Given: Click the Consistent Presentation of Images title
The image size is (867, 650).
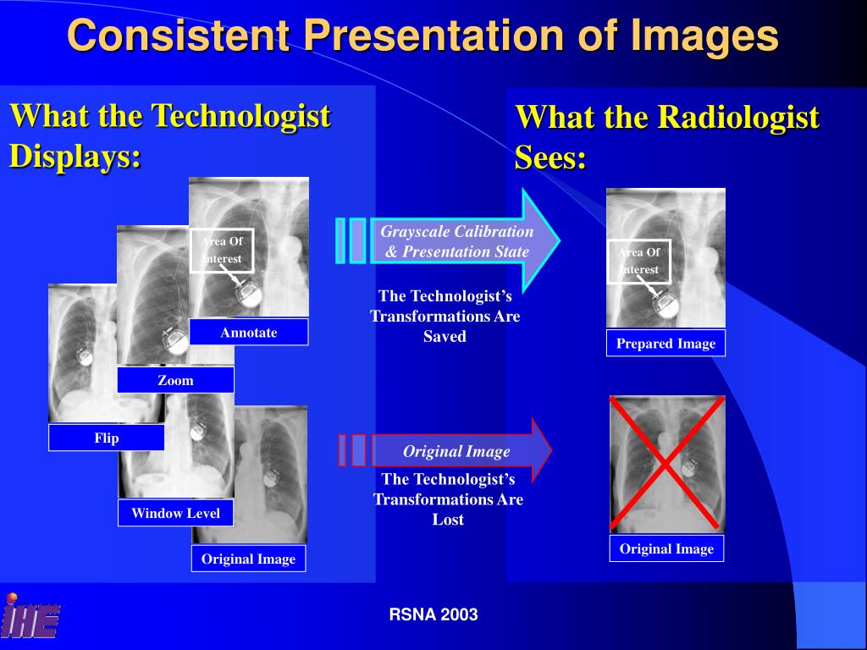Looking at the screenshot, I should (422, 35).
